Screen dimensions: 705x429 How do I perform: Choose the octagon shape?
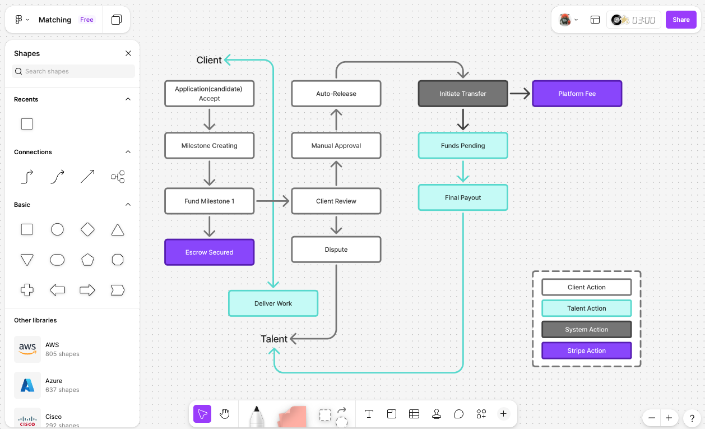pos(117,260)
